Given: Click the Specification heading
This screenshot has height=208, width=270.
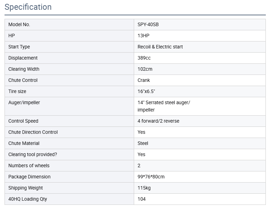Looking at the screenshot, I should coord(28,7).
